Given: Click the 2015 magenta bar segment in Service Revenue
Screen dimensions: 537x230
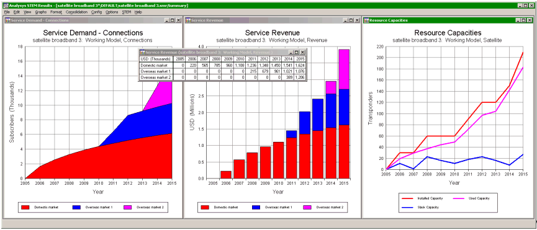Looking at the screenshot, I should pyautogui.click(x=343, y=69).
